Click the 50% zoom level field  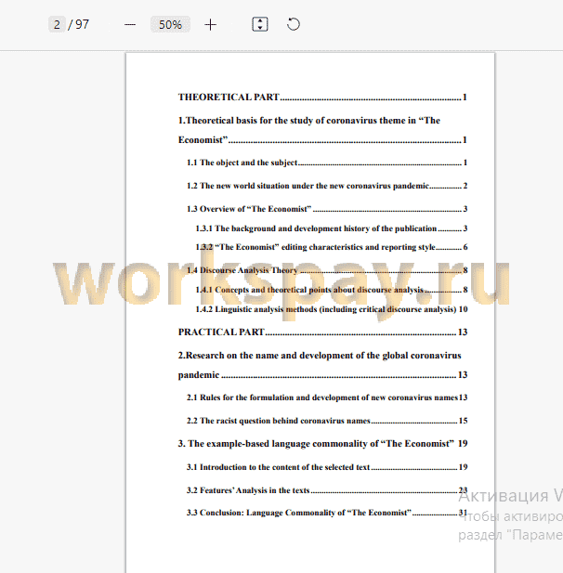[x=170, y=24]
